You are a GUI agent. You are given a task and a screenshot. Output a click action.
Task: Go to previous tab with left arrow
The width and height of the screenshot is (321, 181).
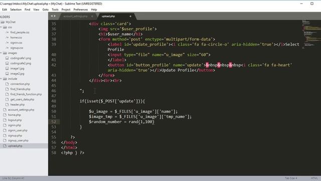coord(52,16)
